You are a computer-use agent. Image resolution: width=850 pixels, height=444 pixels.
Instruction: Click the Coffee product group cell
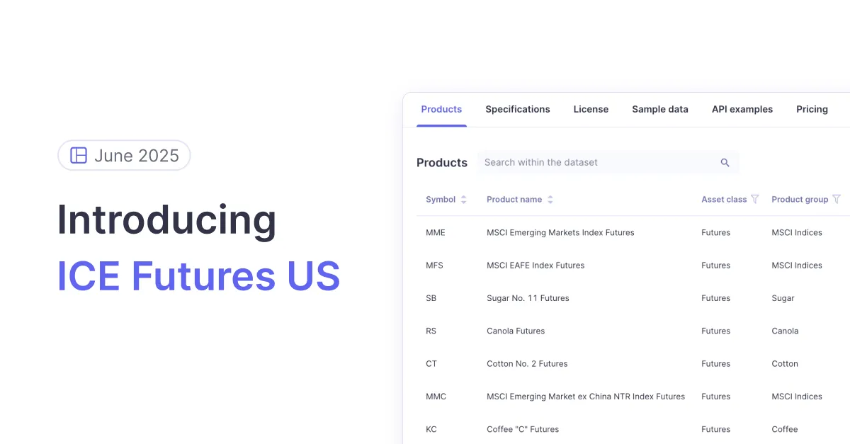(785, 429)
